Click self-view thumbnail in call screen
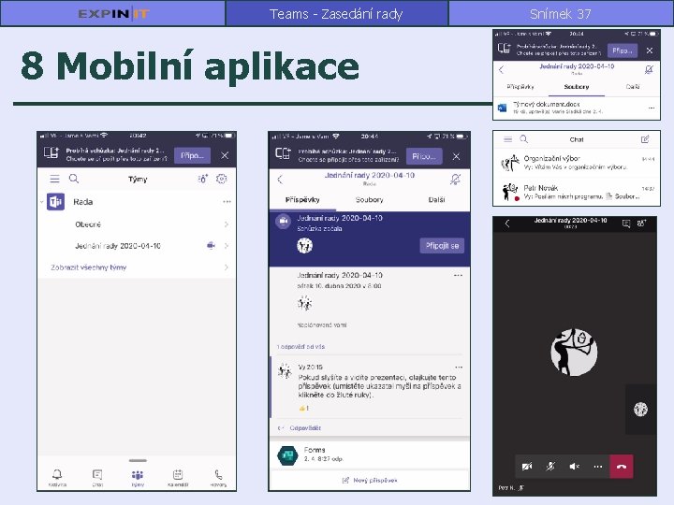 pos(640,410)
